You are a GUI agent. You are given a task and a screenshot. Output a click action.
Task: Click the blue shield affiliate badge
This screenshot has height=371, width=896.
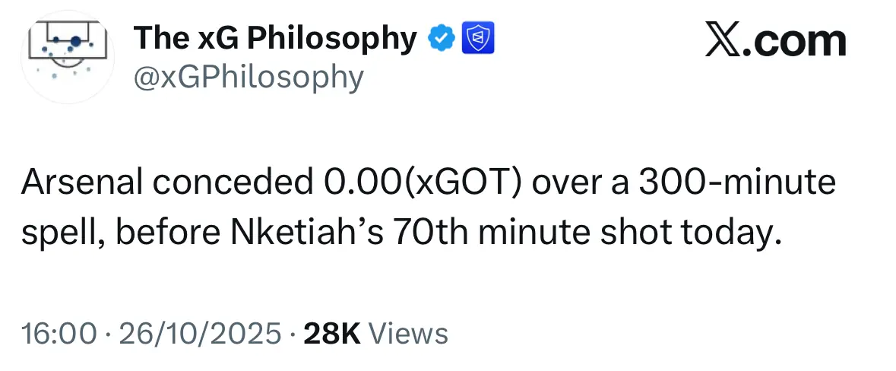[x=479, y=38]
